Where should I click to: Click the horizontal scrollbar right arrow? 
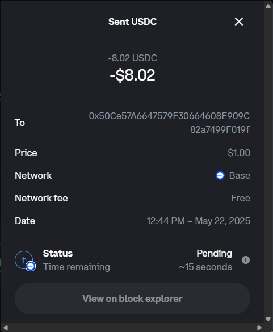coord(259,328)
